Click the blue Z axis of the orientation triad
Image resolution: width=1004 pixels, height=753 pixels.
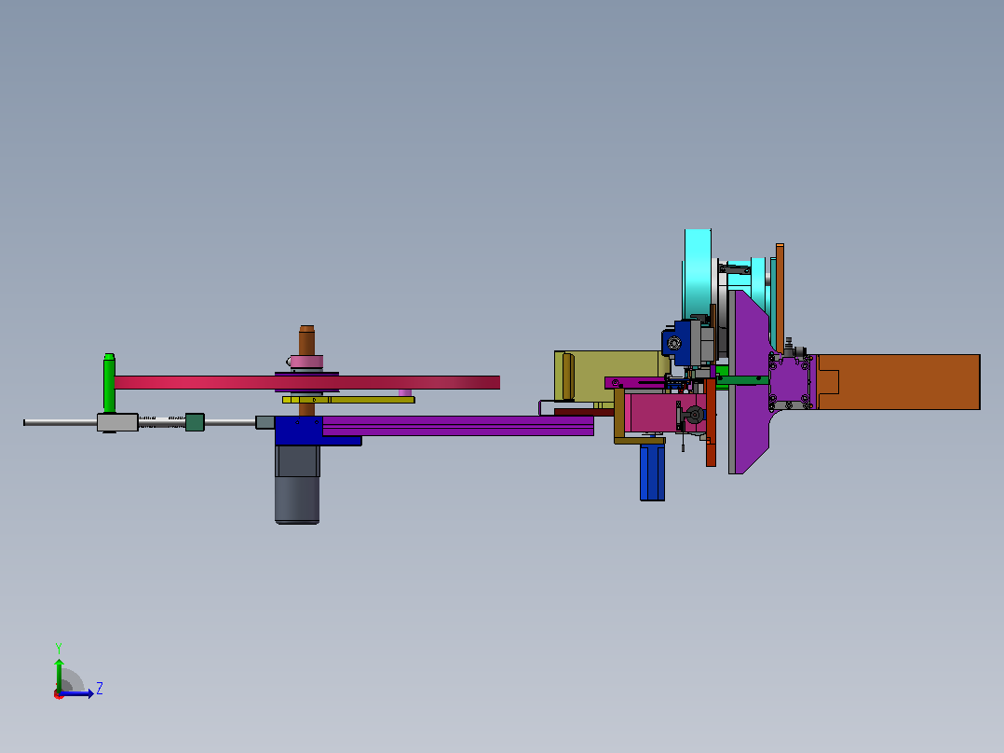76,693
